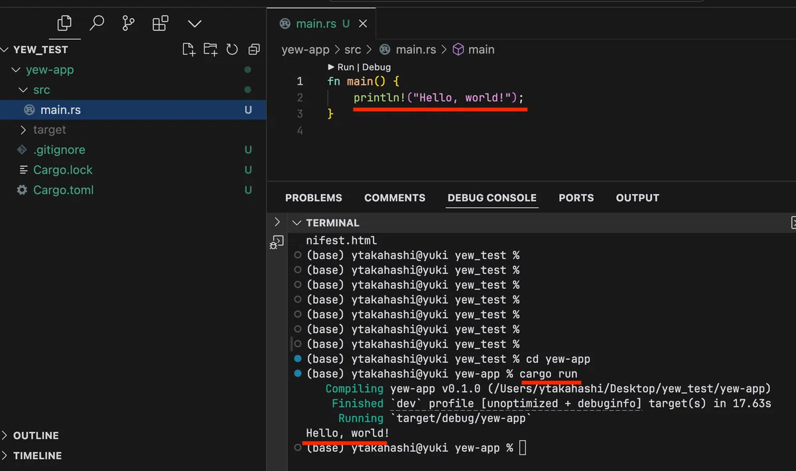Open the .gitignore file
Screen dimensions: 796x471
point(59,150)
